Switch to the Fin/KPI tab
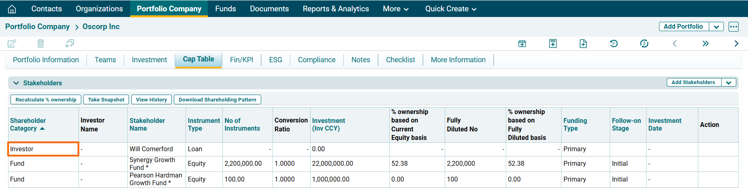748x188 pixels. (x=241, y=60)
